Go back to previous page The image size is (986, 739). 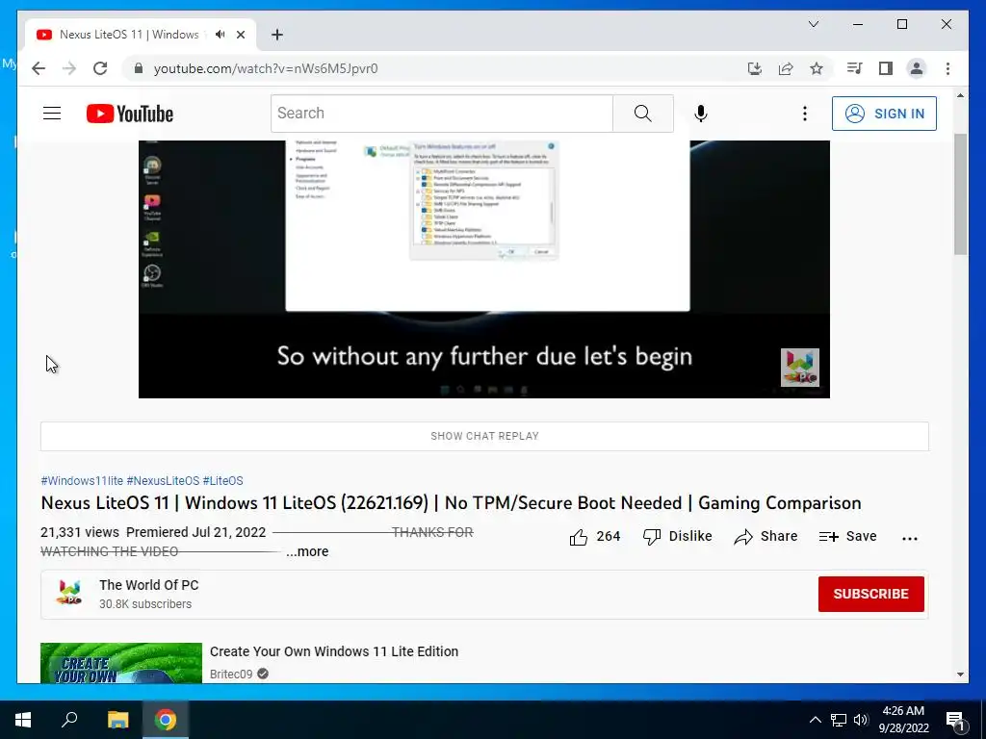pyautogui.click(x=39, y=68)
